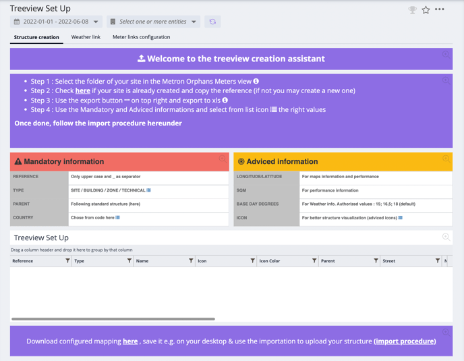
Task: Open filter for Reference column
Action: coord(67,260)
